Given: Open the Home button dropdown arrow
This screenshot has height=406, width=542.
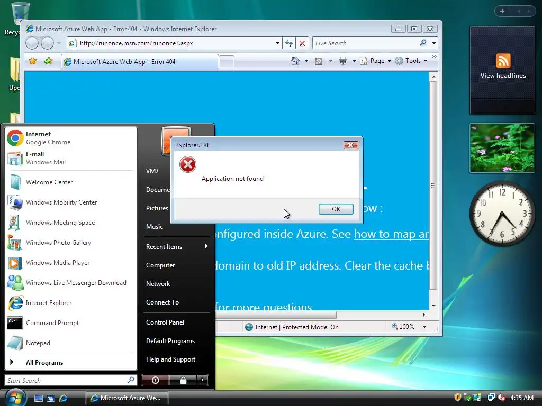Looking at the screenshot, I should (x=306, y=61).
